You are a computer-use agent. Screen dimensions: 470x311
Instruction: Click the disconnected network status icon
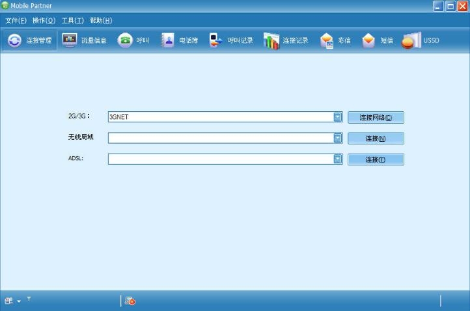click(130, 301)
